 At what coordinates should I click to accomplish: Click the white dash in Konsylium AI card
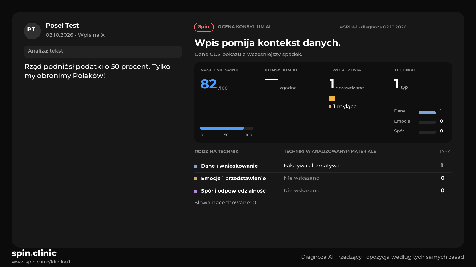[272, 80]
